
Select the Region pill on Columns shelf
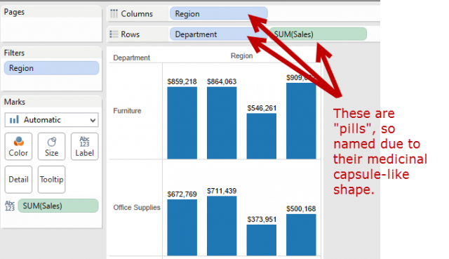219,13
